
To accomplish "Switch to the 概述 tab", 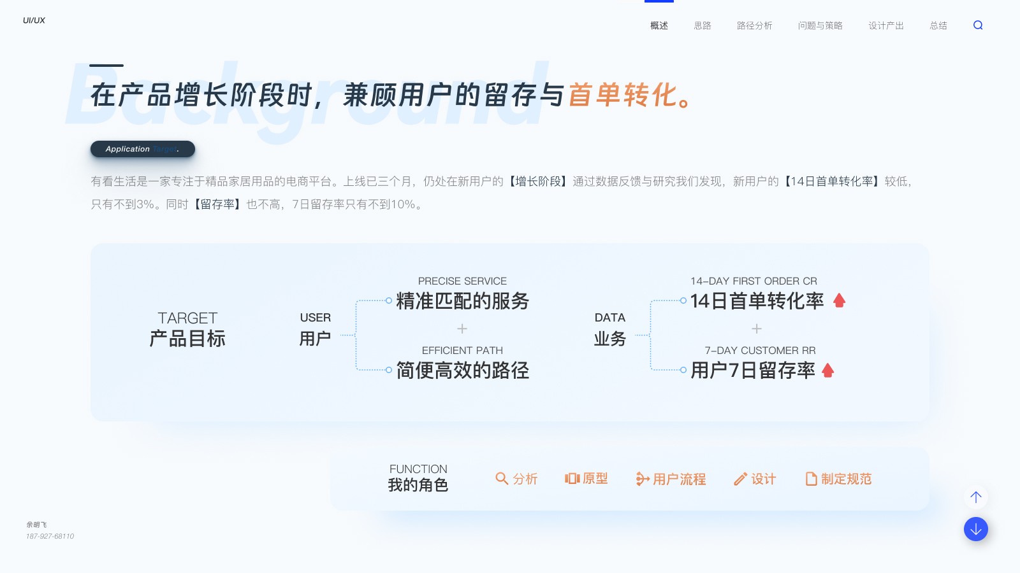I will (659, 25).
